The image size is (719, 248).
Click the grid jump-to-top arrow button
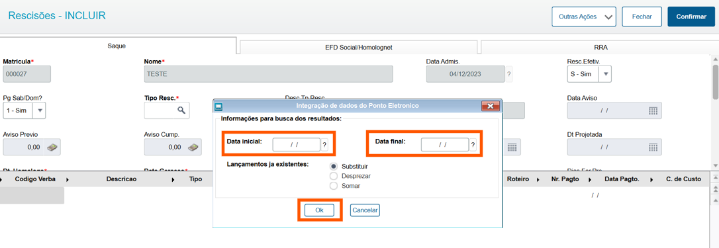click(x=714, y=177)
